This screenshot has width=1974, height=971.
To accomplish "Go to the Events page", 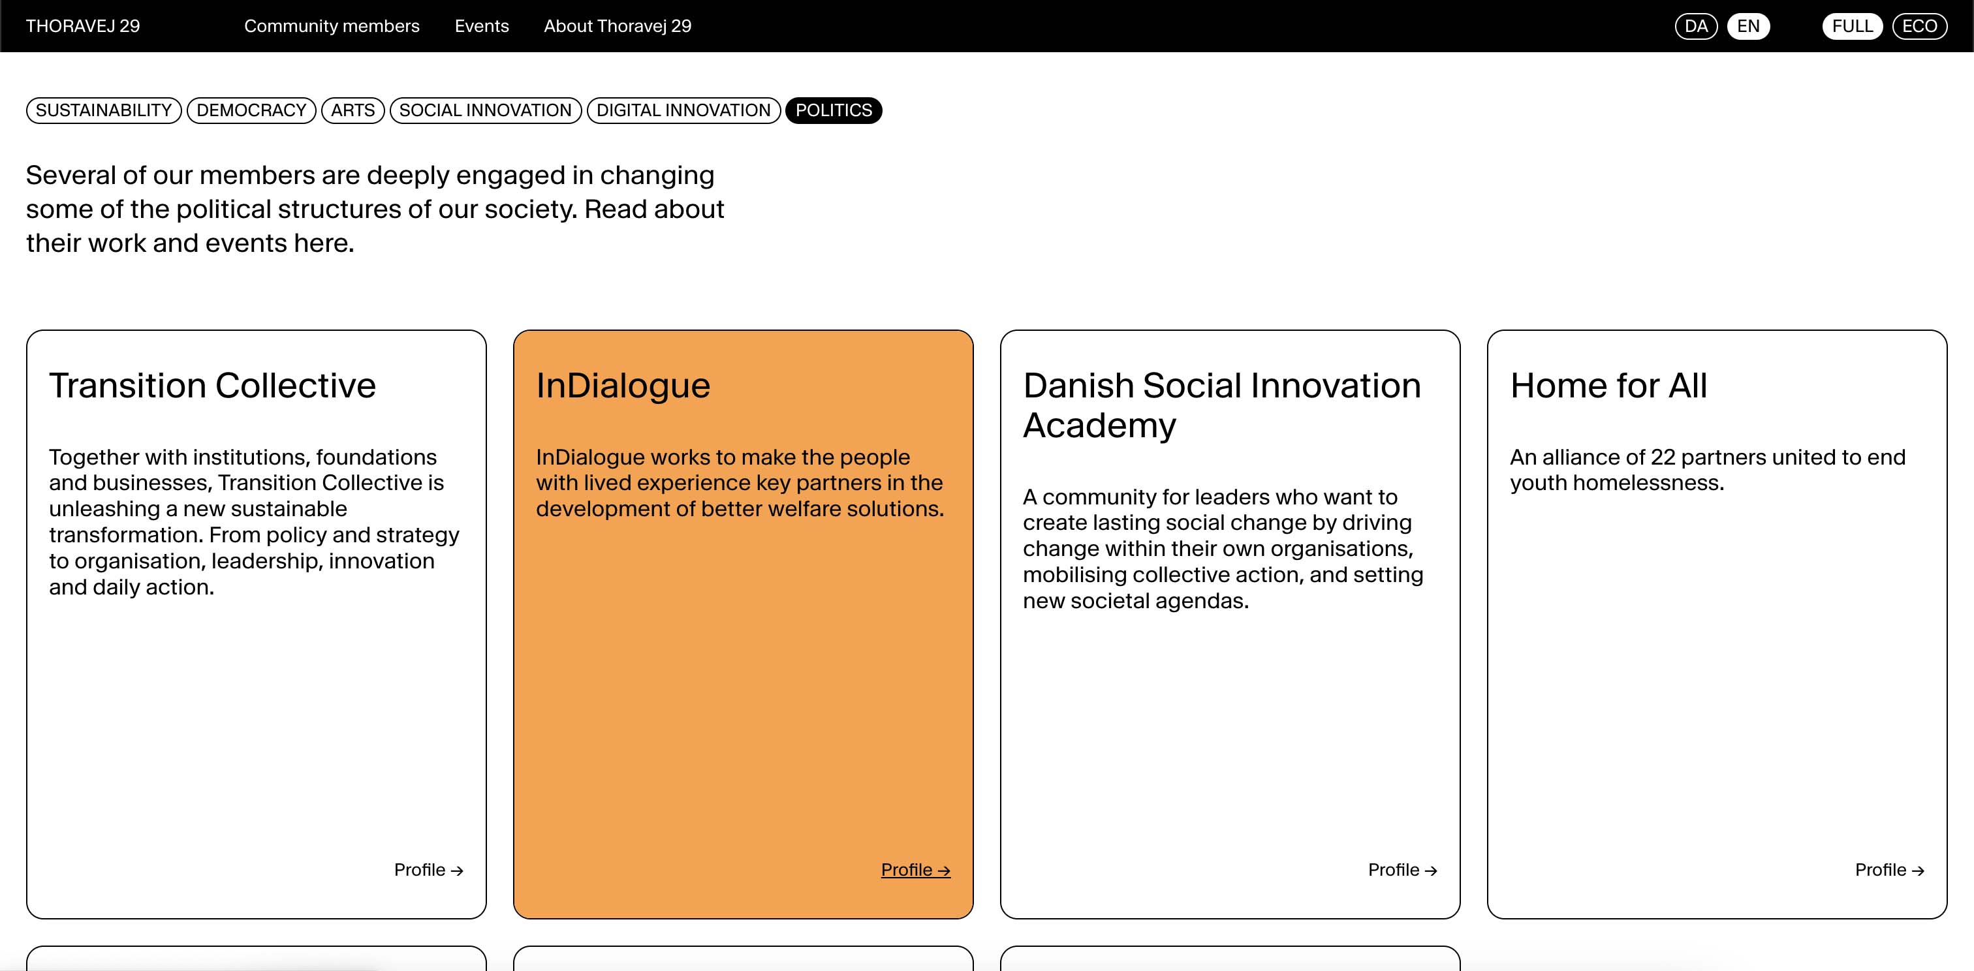I will pyautogui.click(x=481, y=26).
